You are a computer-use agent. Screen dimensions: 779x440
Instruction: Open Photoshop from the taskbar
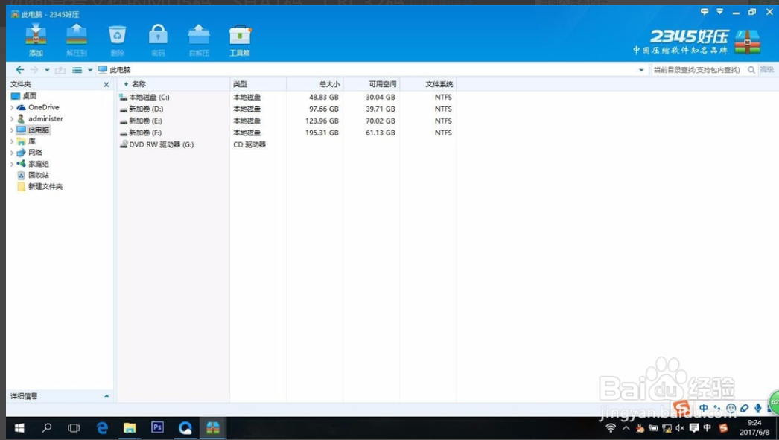tap(157, 427)
